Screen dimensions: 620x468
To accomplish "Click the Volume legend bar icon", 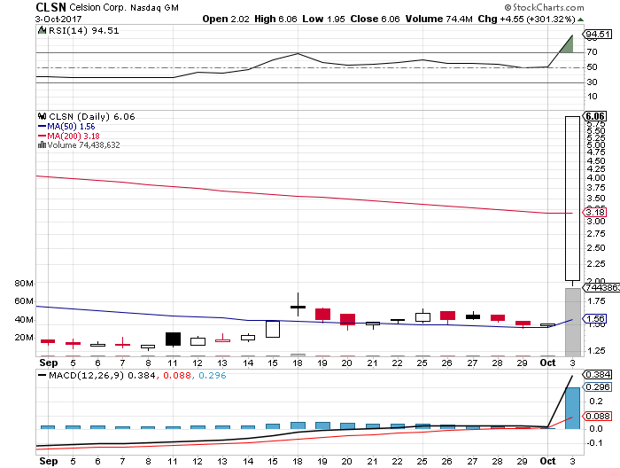I will pyautogui.click(x=41, y=144).
